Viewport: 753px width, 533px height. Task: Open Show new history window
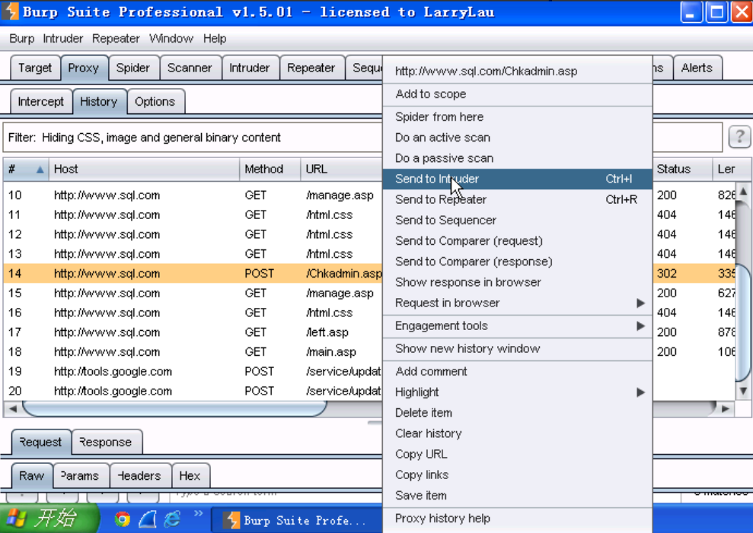517,349
